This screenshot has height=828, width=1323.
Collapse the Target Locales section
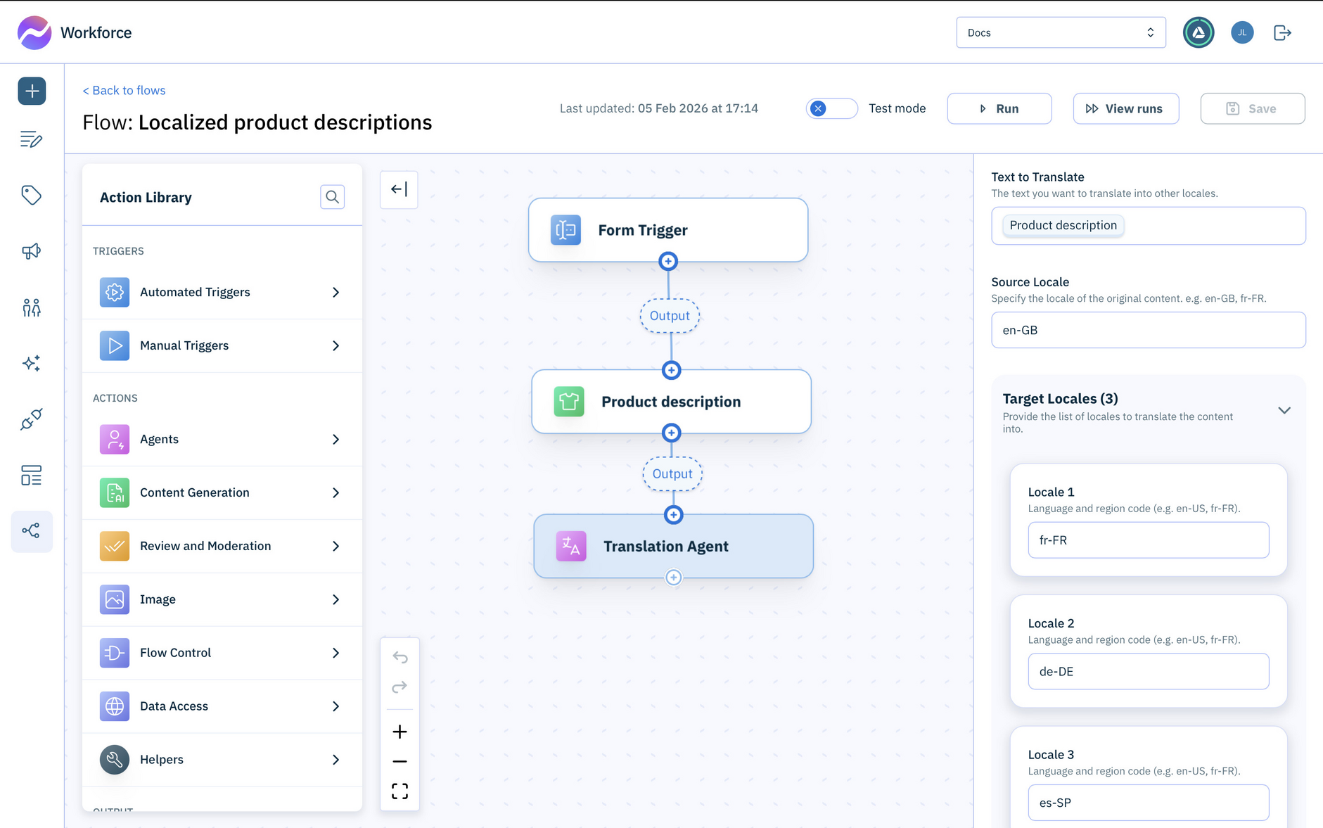point(1284,410)
